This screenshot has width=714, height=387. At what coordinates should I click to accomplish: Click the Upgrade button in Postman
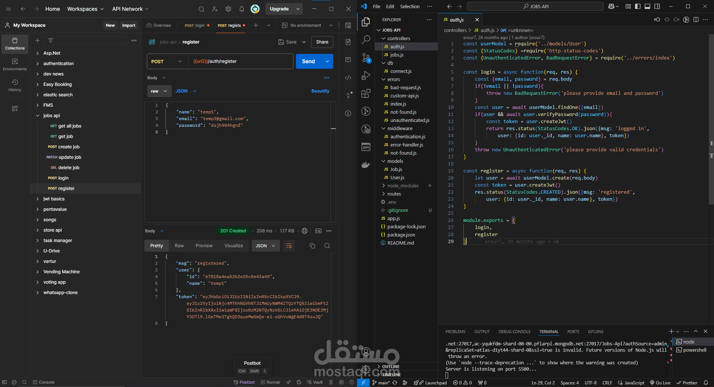279,9
